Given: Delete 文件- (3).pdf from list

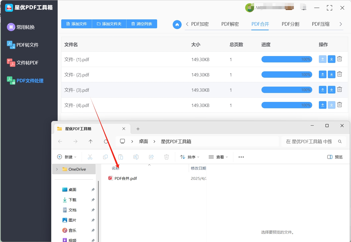Looking at the screenshot, I should pos(340,89).
